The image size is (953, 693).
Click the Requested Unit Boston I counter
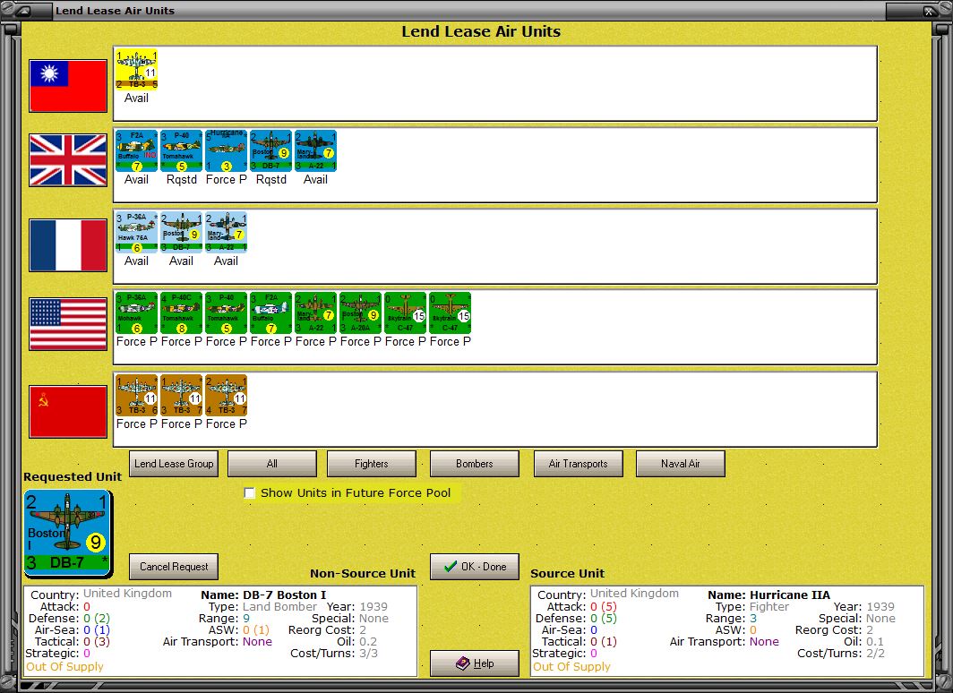tap(67, 533)
